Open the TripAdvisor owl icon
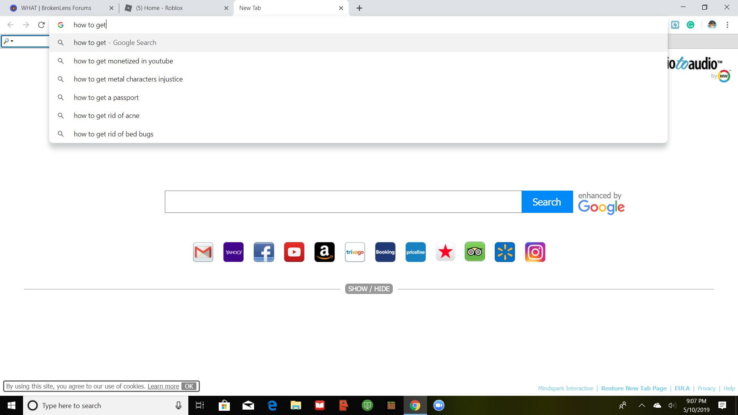 pos(475,252)
